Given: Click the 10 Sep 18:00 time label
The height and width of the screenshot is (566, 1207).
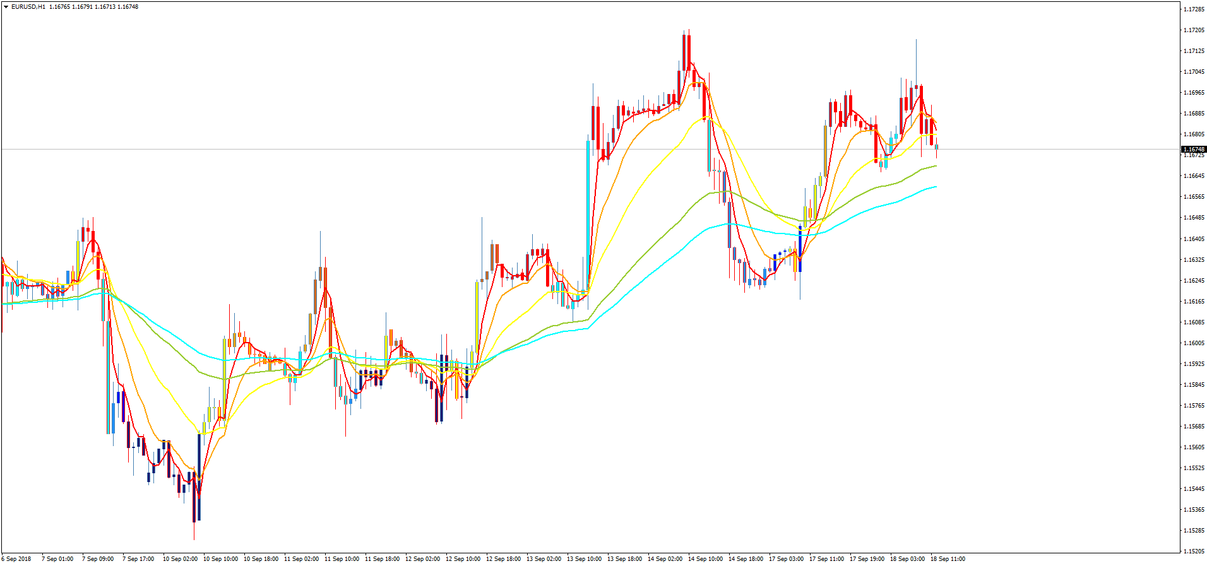Looking at the screenshot, I should (x=261, y=559).
